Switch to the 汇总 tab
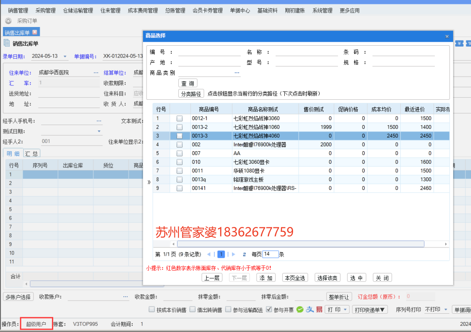The height and width of the screenshot is (332, 471). click(x=31, y=153)
